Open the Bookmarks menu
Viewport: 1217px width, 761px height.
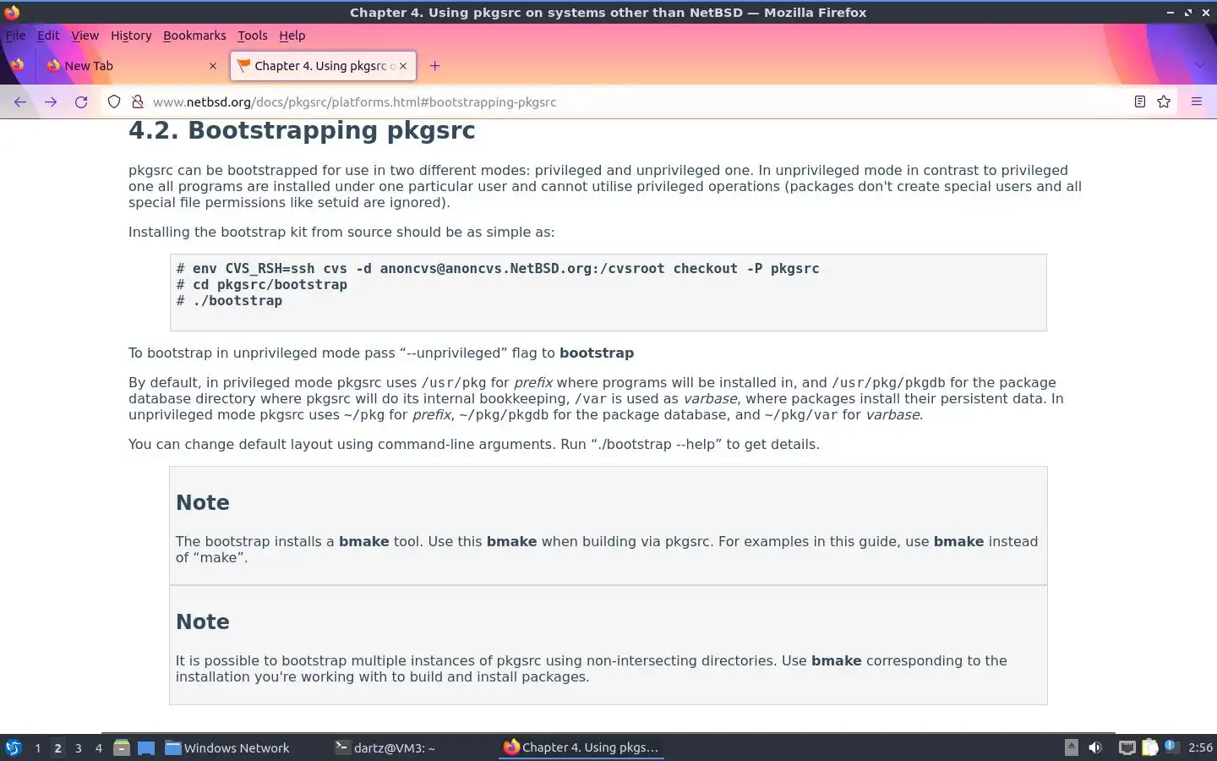(x=194, y=36)
